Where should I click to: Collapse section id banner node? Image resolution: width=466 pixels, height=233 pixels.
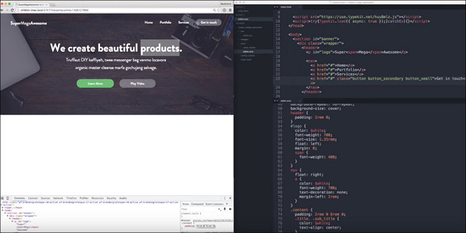(5, 213)
